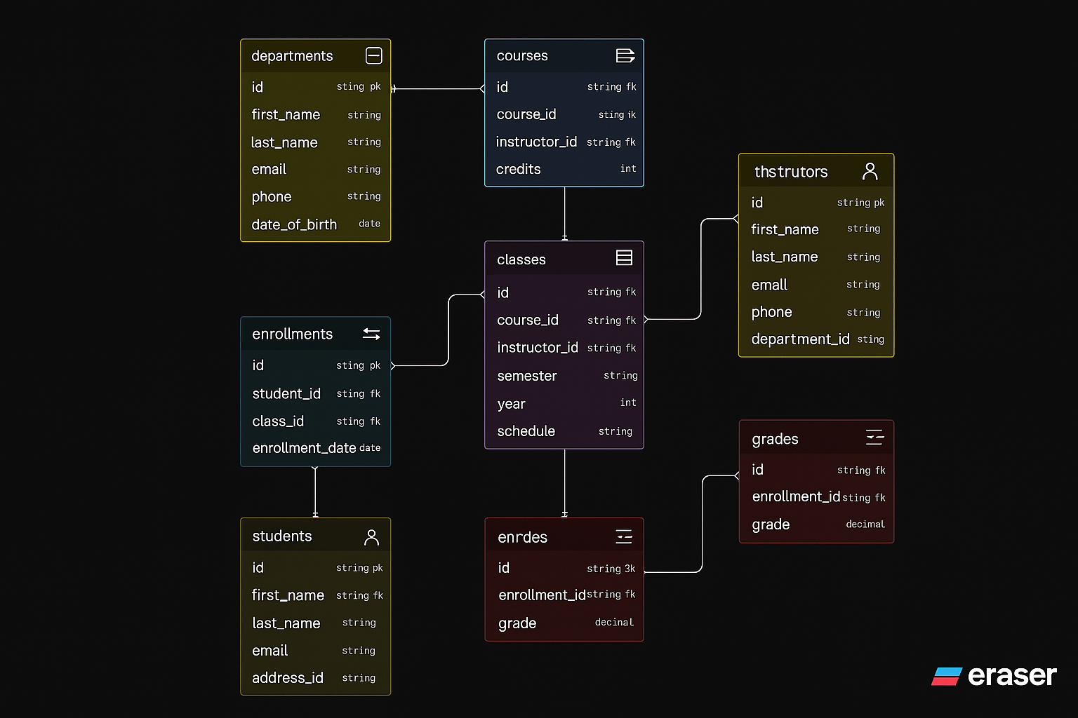Viewport: 1078px width, 718px height.
Task: Click the swap-arrows icon on the enrollments header
Action: [371, 334]
